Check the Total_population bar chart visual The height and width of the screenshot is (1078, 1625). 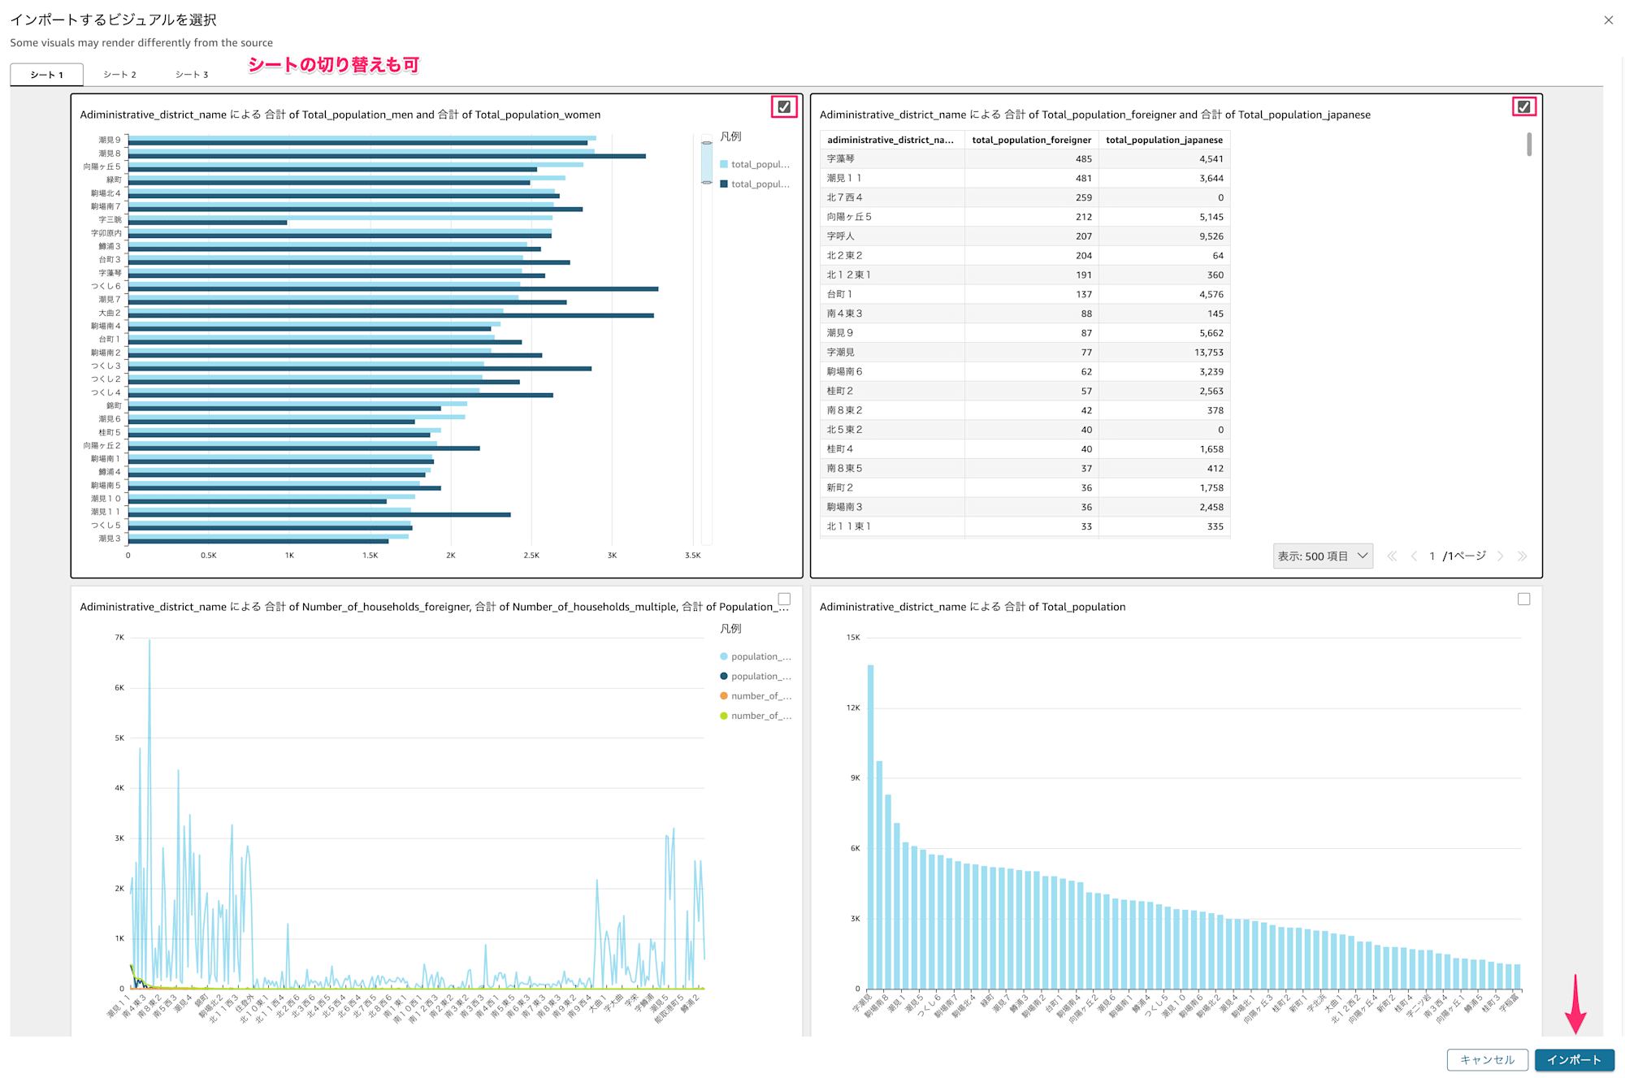point(1523,599)
